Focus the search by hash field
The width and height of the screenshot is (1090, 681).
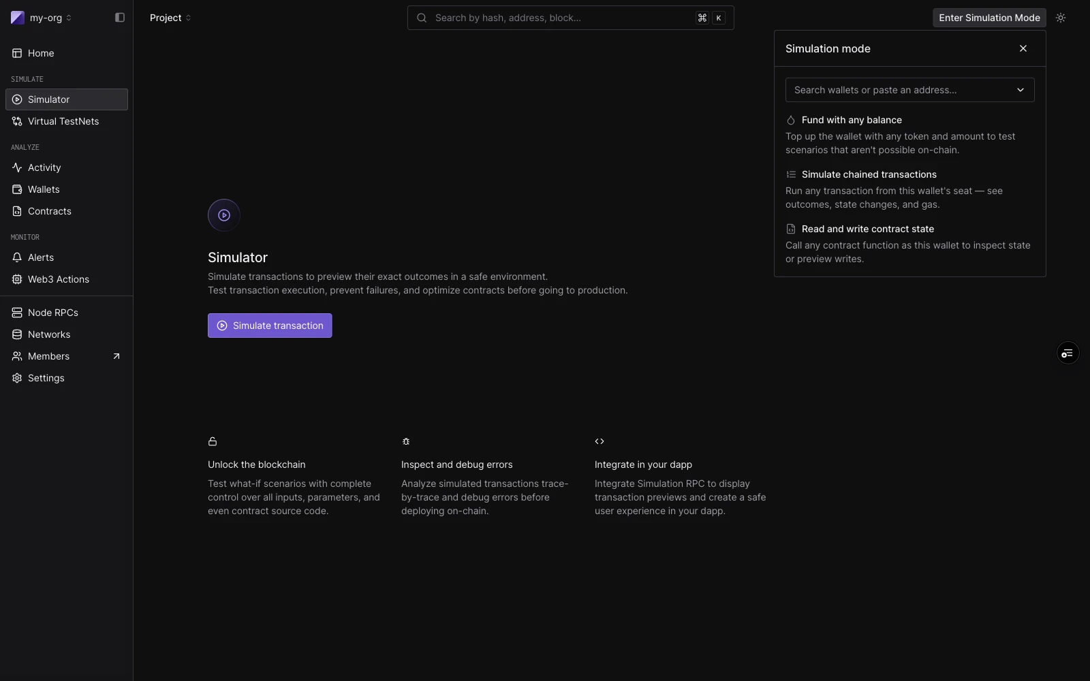click(570, 18)
